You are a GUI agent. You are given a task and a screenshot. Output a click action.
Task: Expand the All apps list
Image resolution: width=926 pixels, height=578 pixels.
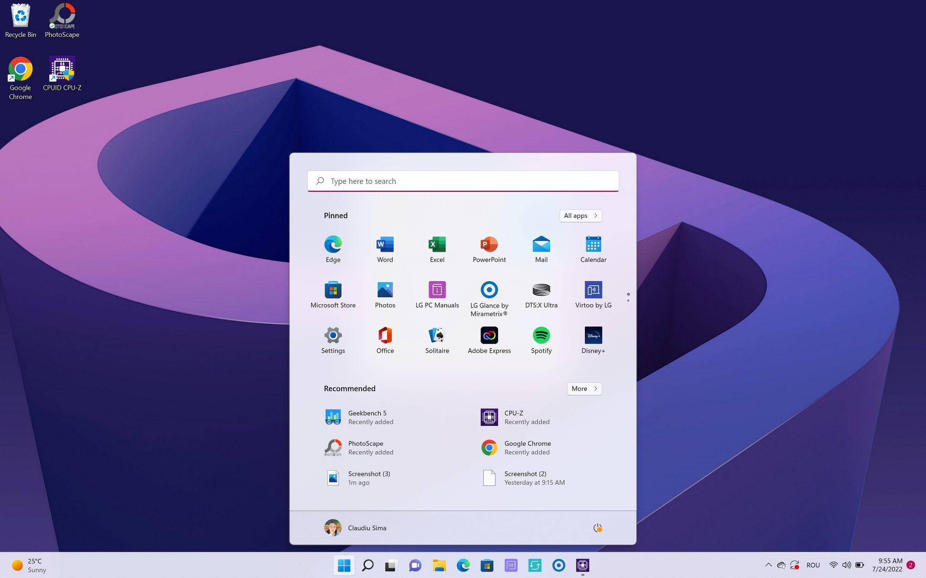pyautogui.click(x=581, y=215)
